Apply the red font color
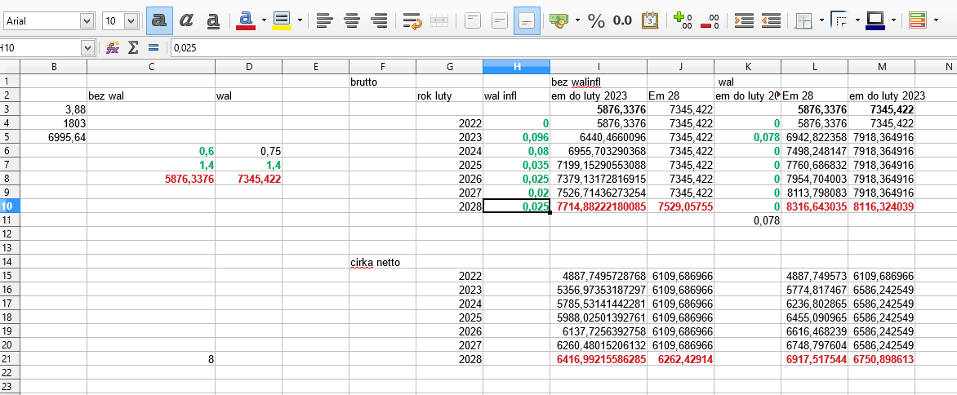Screen dimensions: 957x395 pyautogui.click(x=245, y=20)
